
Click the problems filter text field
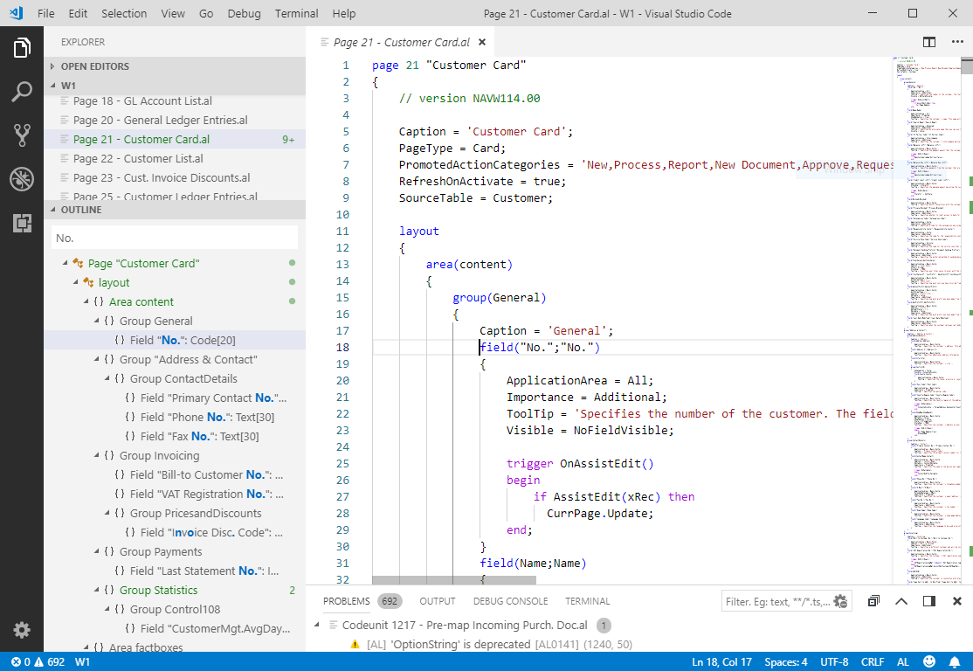tap(776, 601)
